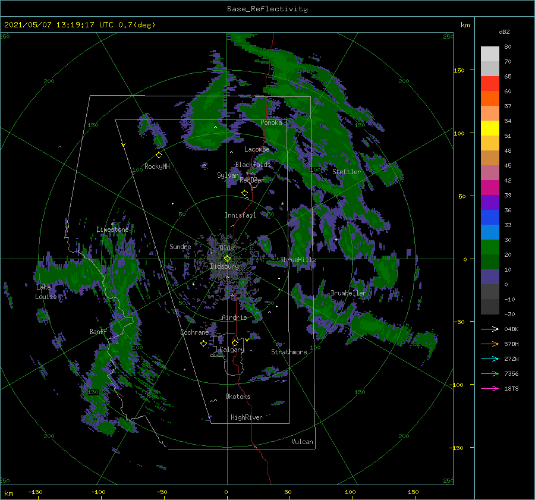The image size is (535, 500).
Task: Click the Sundre label
Action: pos(180,246)
